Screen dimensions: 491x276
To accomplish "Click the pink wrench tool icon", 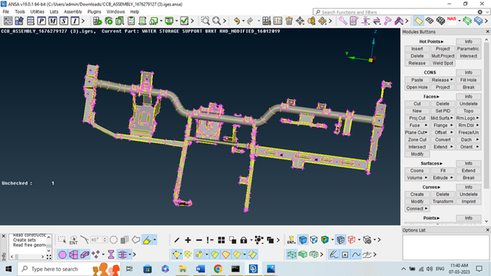I will pos(343,21).
